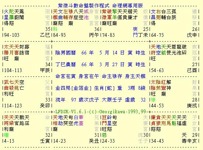Click the stem-branch label "丙午"
The image size is (203, 150).
tap(94, 35)
